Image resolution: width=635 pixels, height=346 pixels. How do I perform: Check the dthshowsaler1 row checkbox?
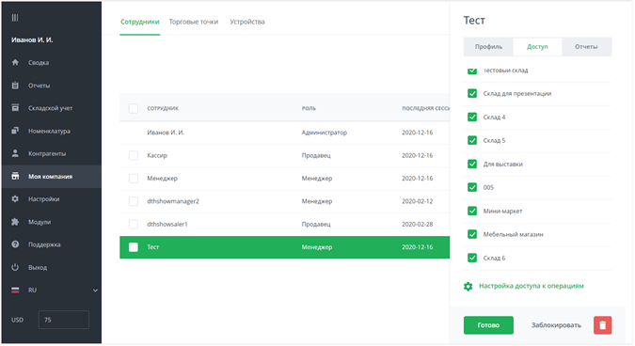(134, 224)
